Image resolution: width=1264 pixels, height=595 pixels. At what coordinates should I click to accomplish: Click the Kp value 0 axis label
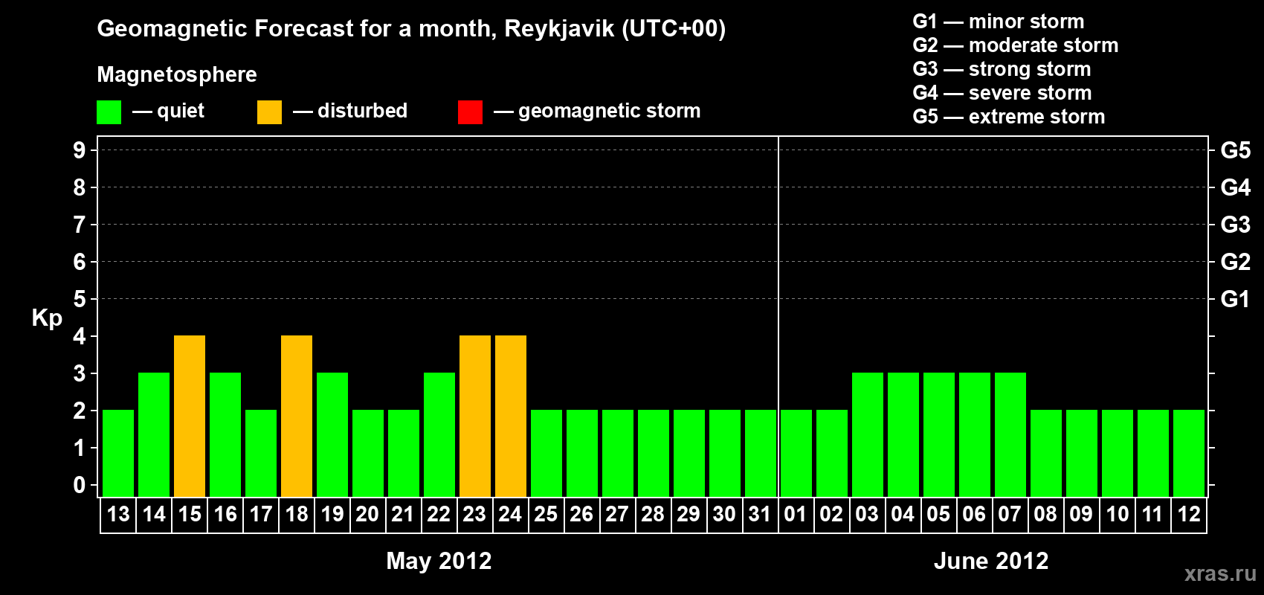(80, 485)
